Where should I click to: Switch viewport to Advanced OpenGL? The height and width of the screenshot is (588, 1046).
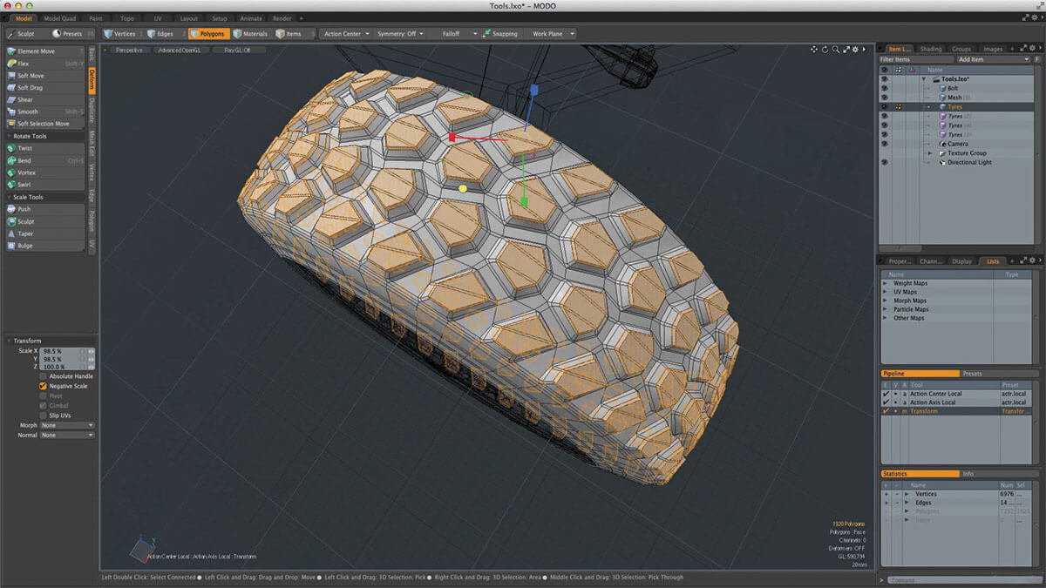point(180,50)
